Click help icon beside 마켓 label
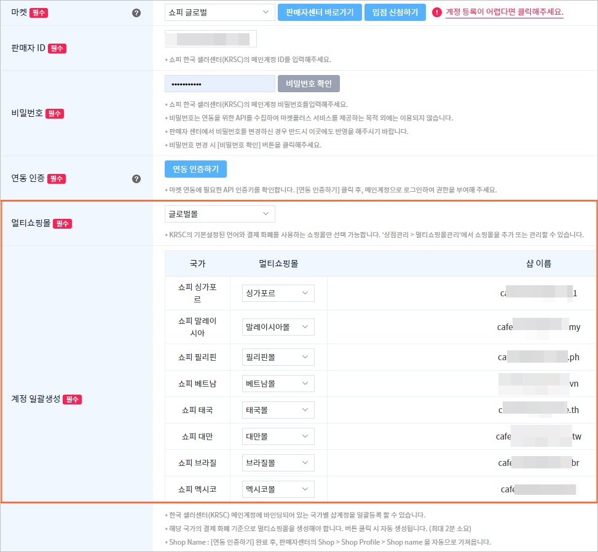 coord(136,13)
